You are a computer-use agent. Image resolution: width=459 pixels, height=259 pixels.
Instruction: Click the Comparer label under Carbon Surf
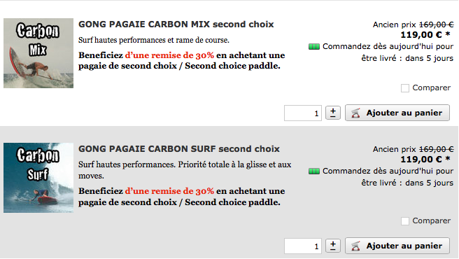pyautogui.click(x=431, y=220)
